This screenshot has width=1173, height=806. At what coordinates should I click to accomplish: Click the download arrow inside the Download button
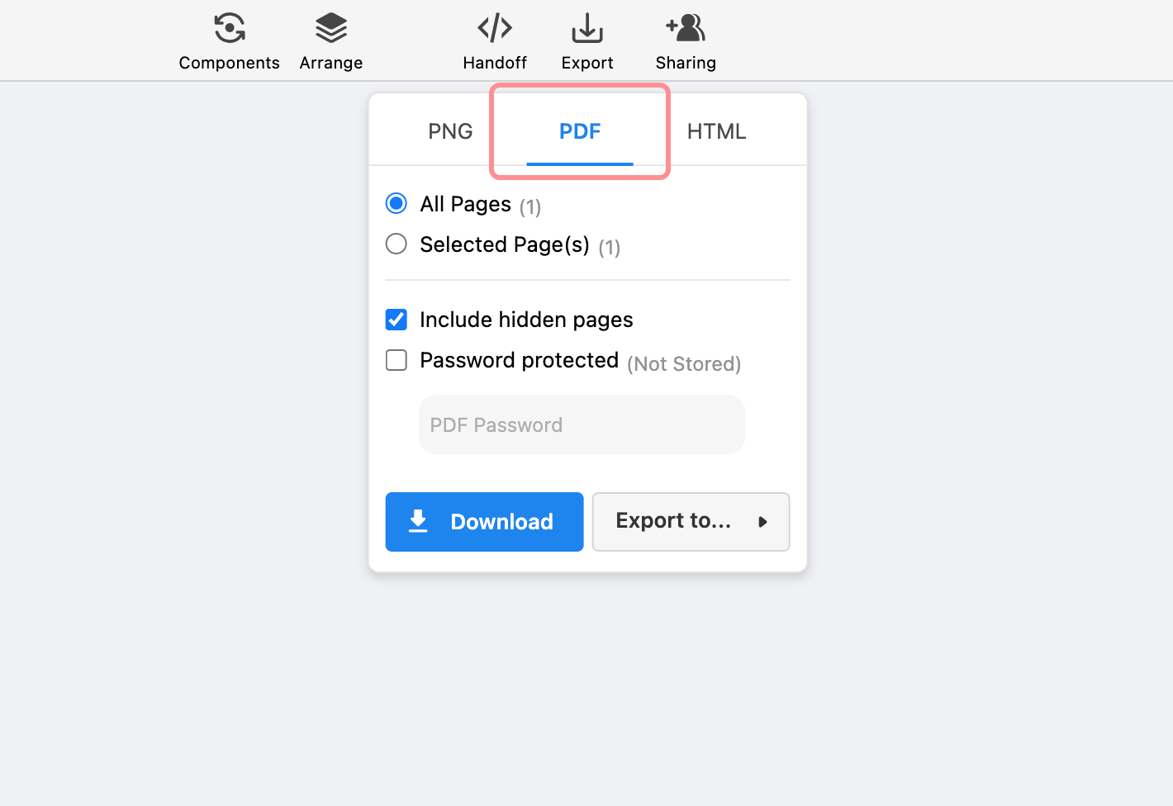(x=418, y=521)
